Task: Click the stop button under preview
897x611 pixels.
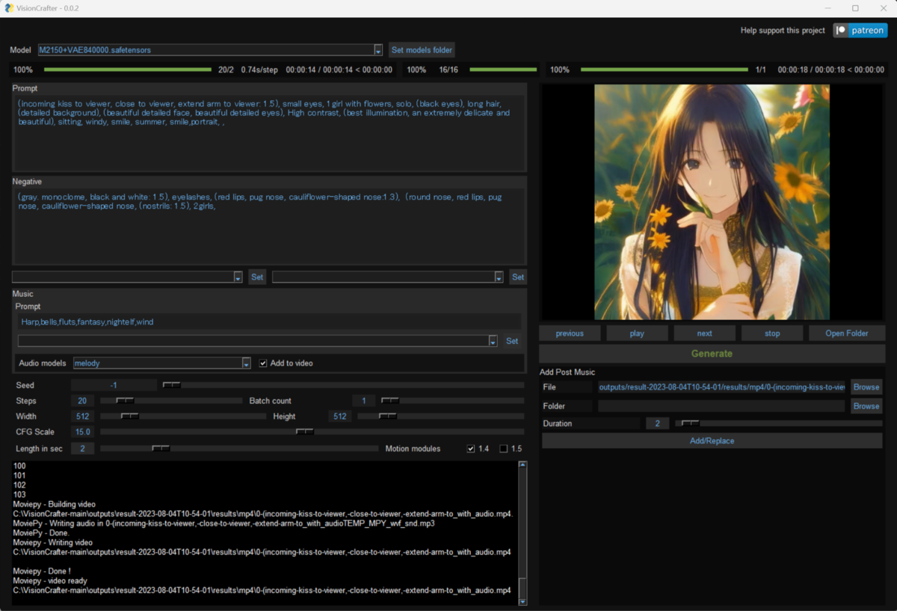Action: [772, 334]
